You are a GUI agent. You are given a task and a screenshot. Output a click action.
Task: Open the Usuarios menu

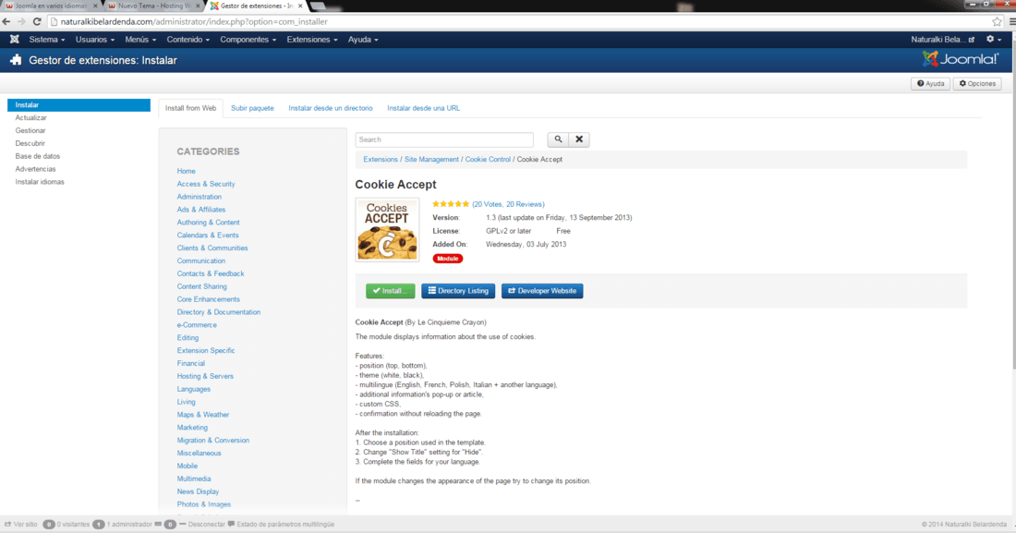coord(94,40)
